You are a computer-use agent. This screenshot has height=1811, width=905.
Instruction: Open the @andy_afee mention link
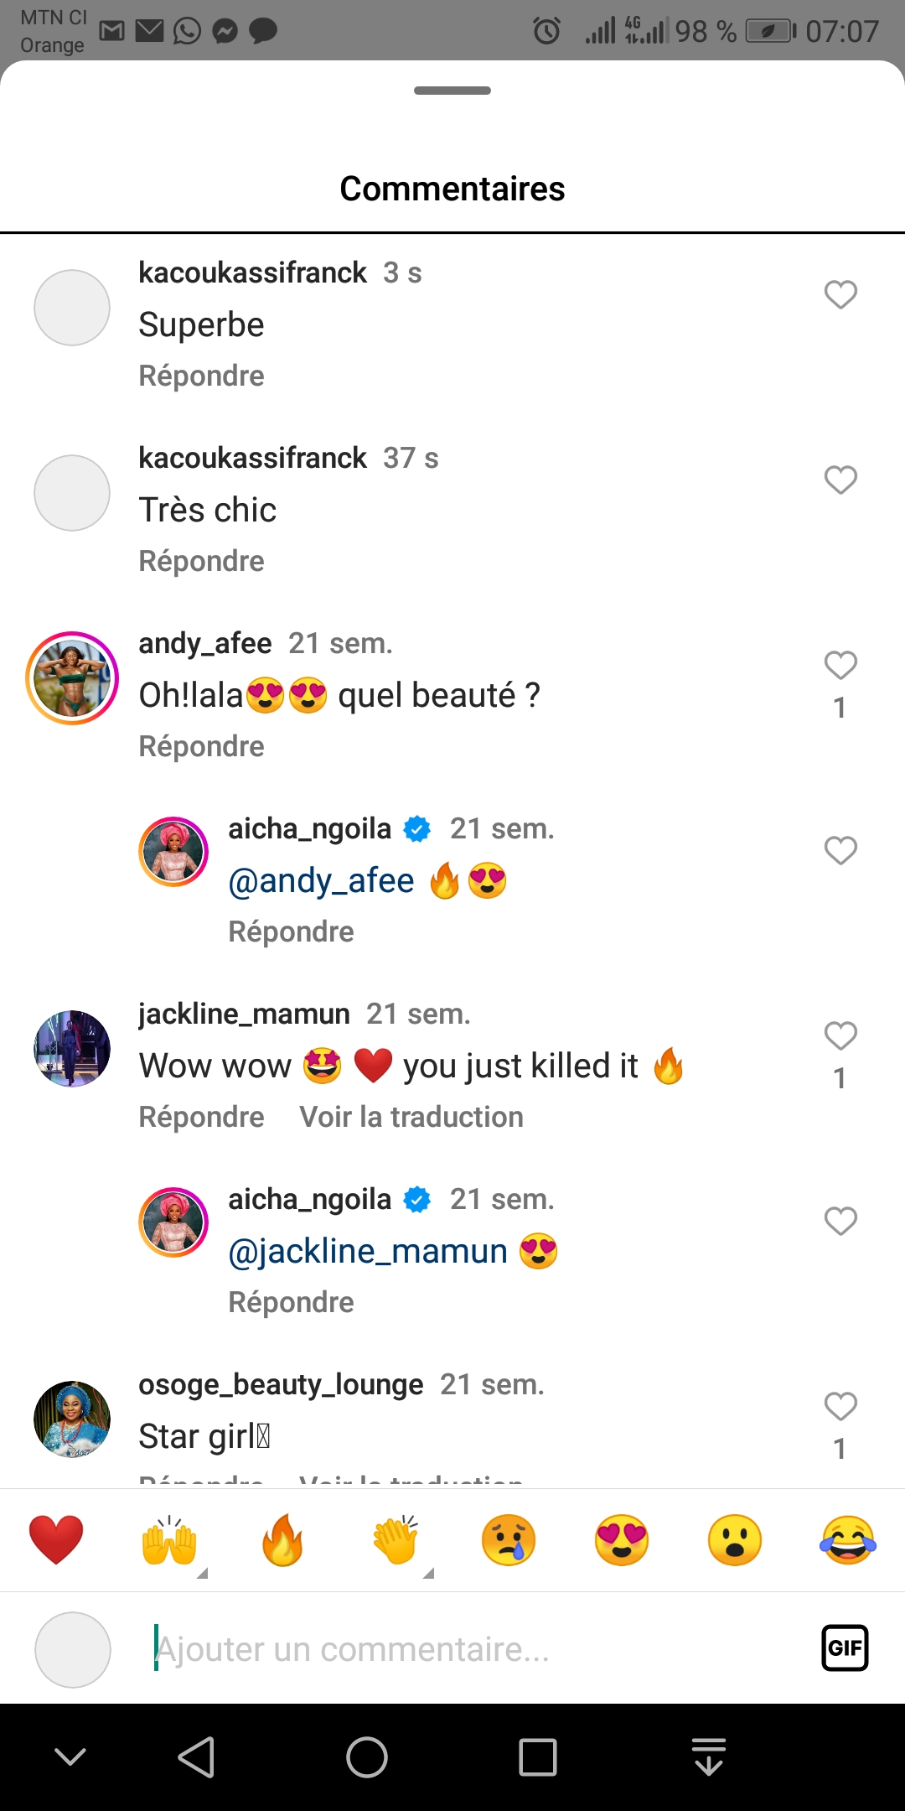[321, 881]
